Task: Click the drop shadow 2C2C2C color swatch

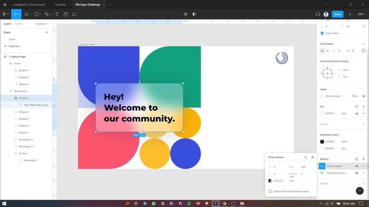Action: coord(270,181)
